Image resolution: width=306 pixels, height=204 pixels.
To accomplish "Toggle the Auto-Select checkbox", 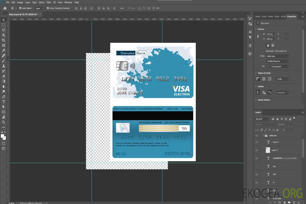I will tap(20, 8).
